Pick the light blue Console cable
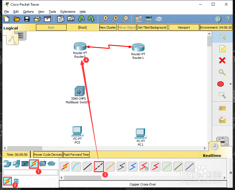Screen dimensions: 235x190 (x=76, y=166)
